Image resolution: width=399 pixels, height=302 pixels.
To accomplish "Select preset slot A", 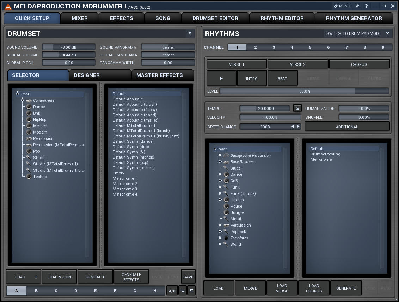I will [x=17, y=291].
